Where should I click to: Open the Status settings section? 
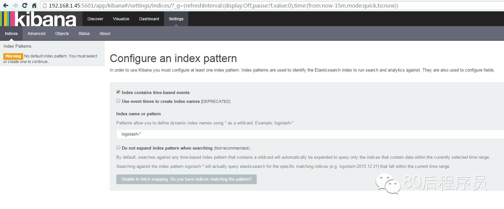pyautogui.click(x=84, y=33)
